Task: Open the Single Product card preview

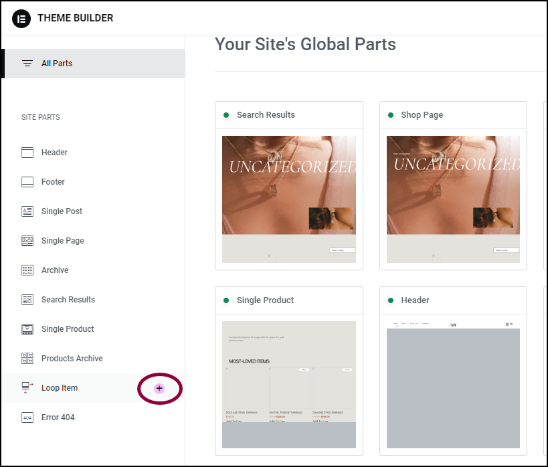Action: (289, 385)
